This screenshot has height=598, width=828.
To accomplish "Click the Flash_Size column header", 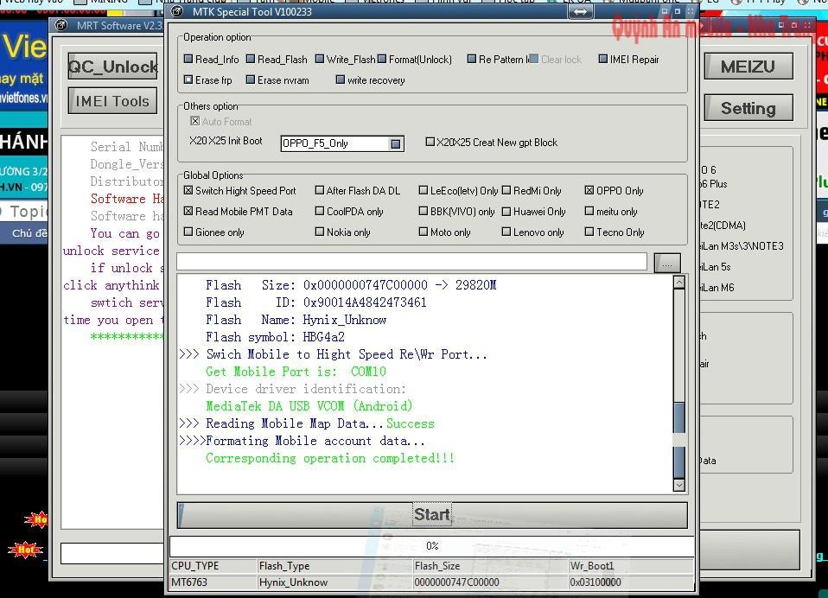I will [491, 566].
